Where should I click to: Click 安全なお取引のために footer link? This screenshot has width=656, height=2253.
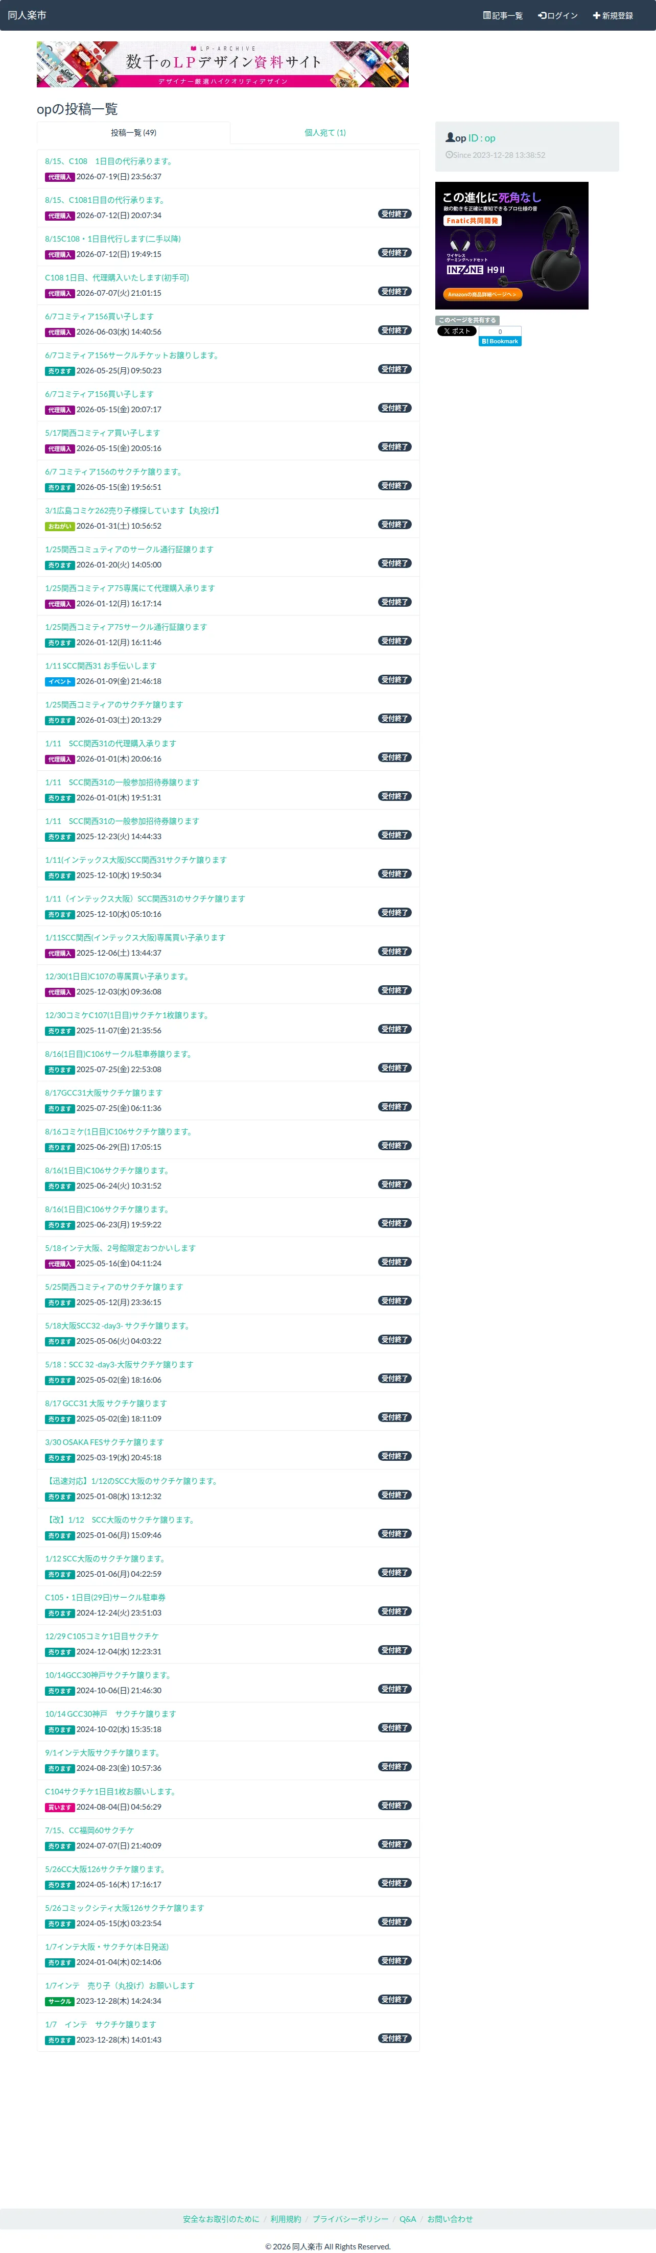[x=221, y=2219]
